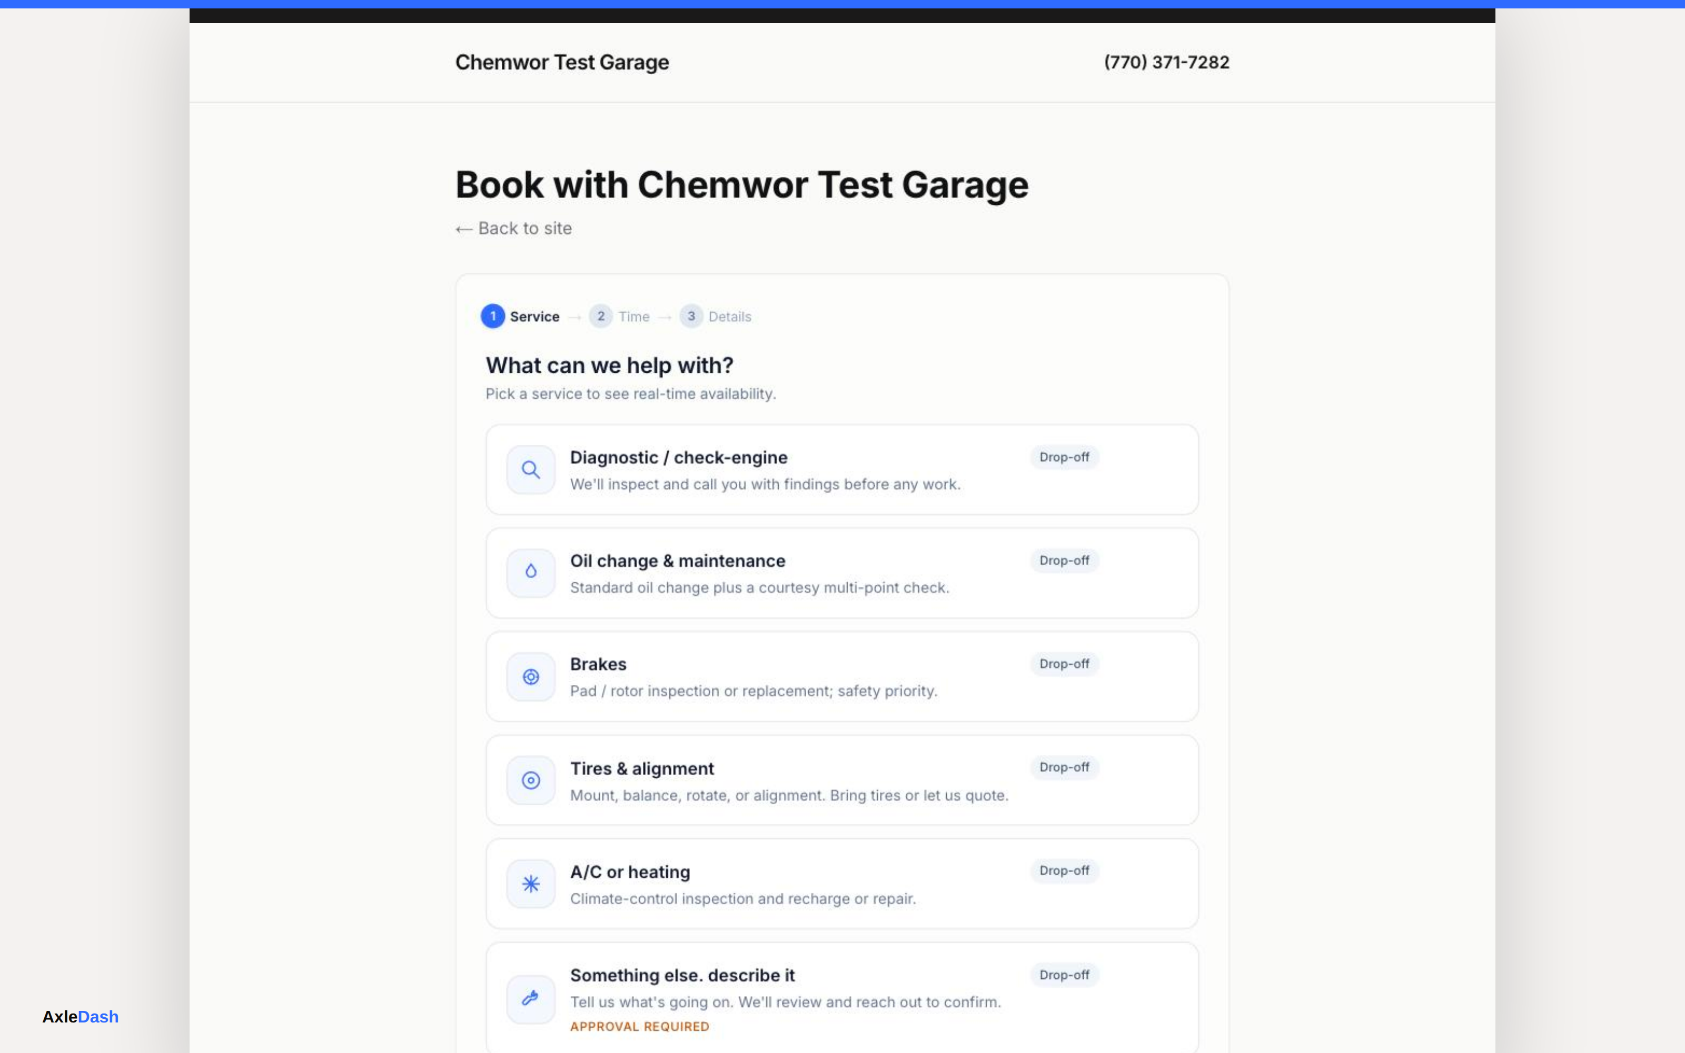Click the AxleDash logo

tap(81, 1017)
